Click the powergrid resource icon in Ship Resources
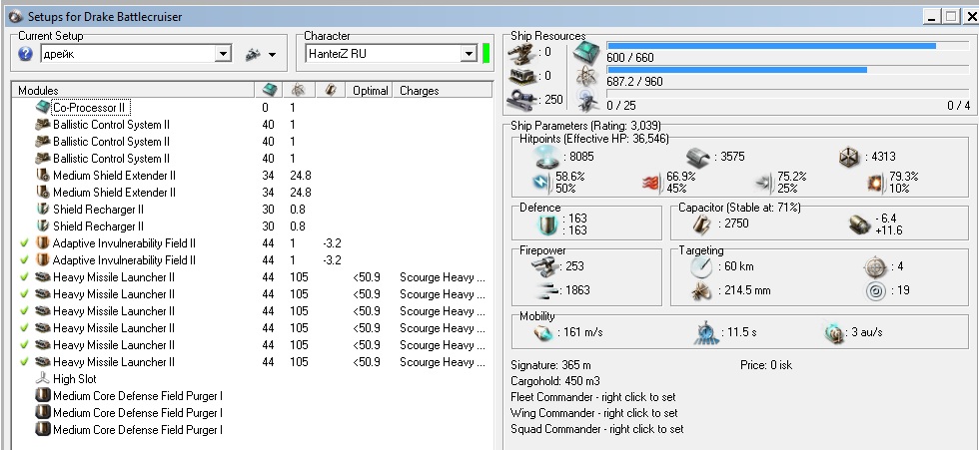The width and height of the screenshot is (979, 450). tap(587, 77)
